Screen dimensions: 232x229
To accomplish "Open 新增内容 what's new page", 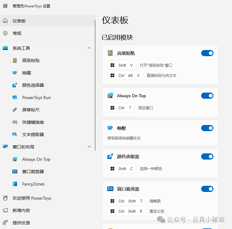I will (x=48, y=210).
